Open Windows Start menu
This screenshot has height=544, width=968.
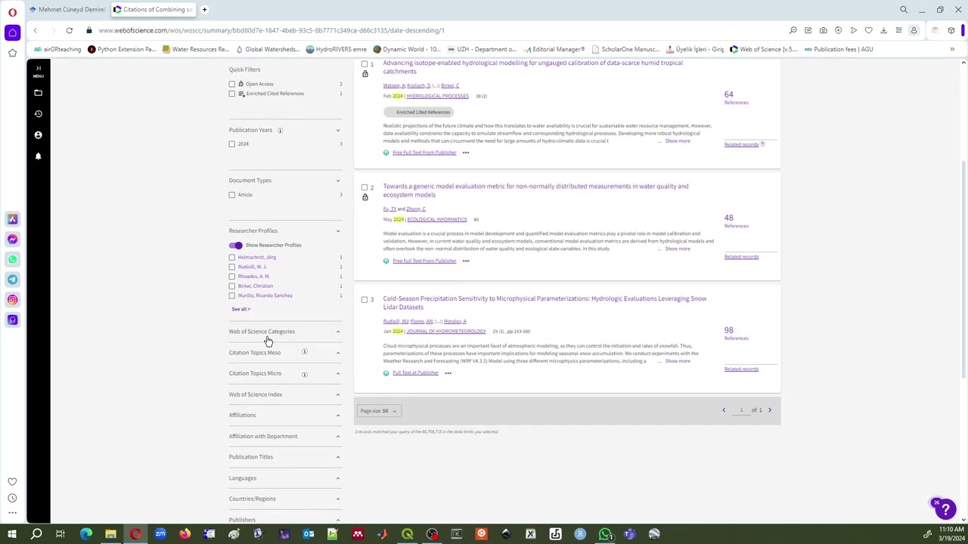coord(12,534)
